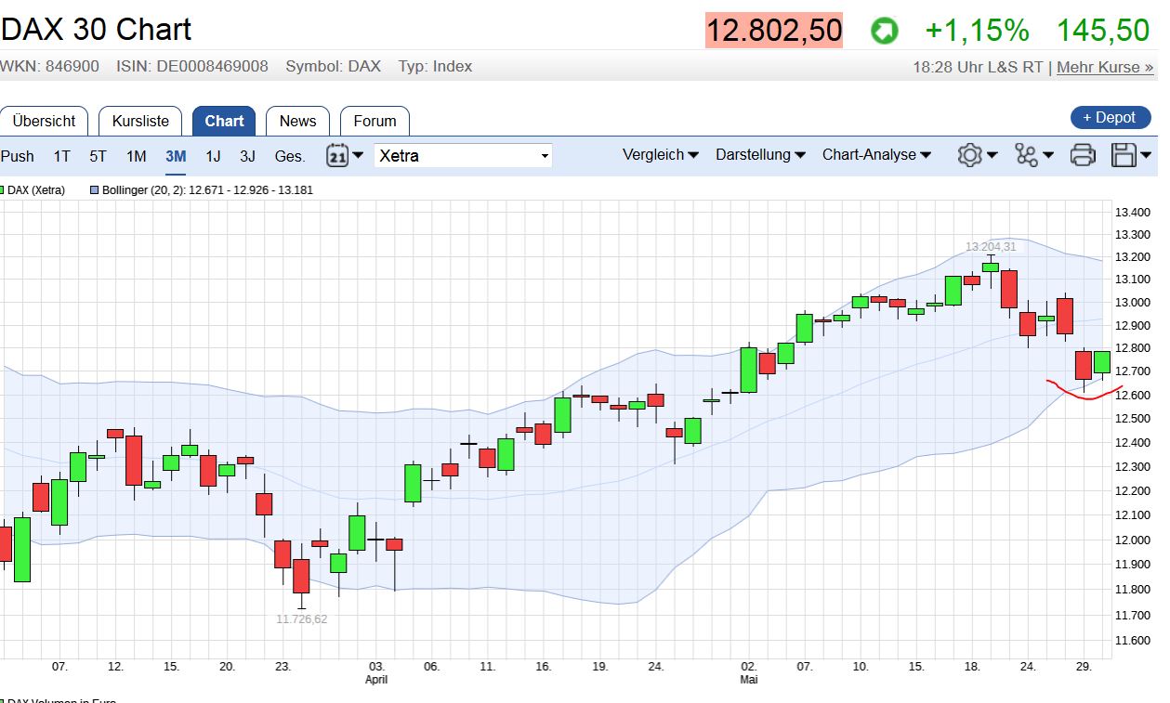Click the blue Bollinger legend square
The width and height of the screenshot is (1170, 703).
click(x=94, y=190)
